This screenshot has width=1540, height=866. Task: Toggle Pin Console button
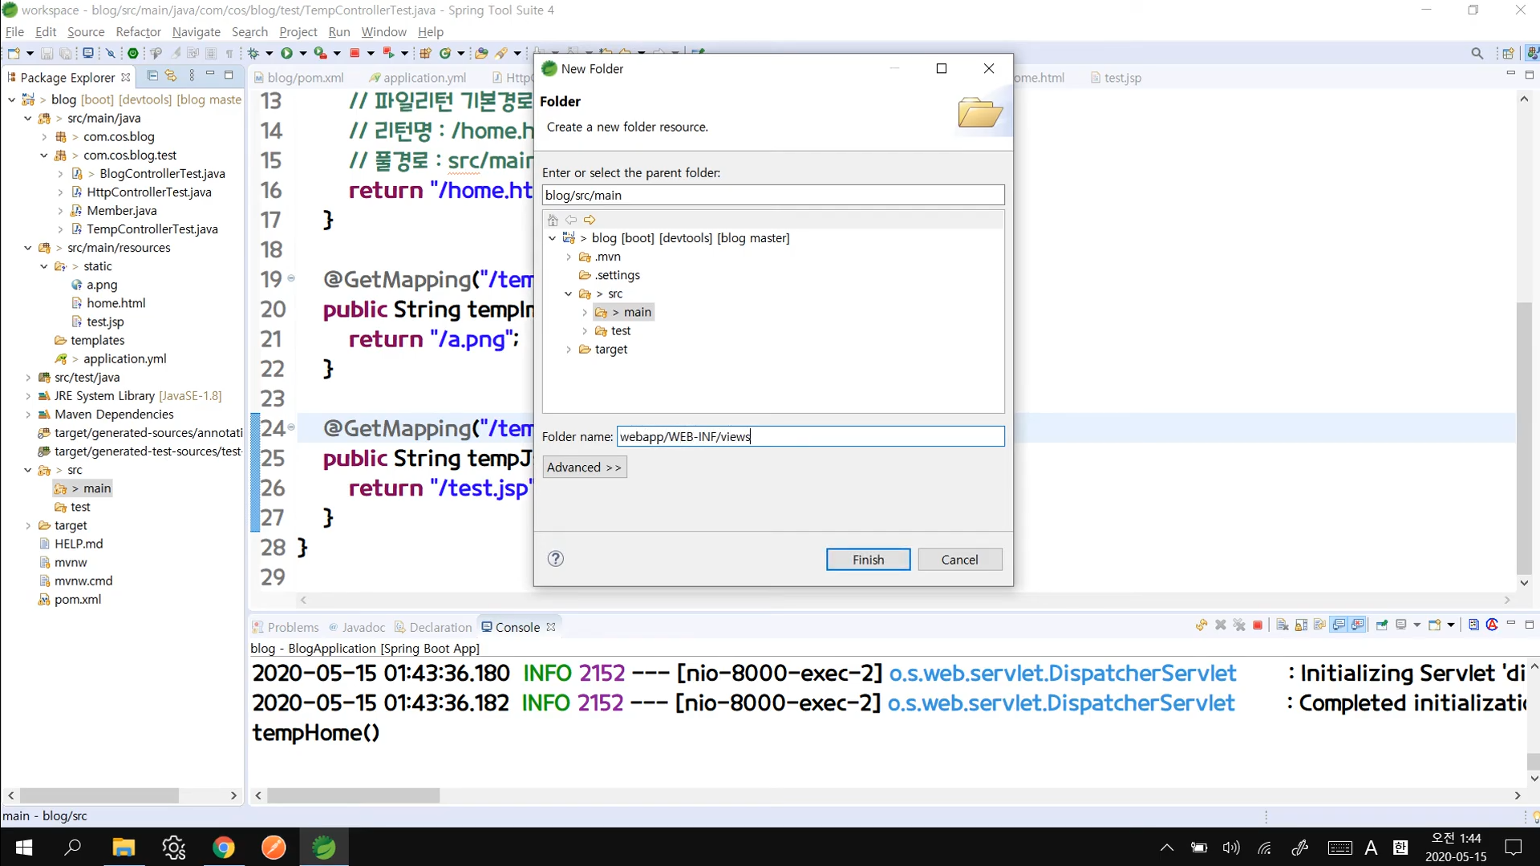[1381, 625]
